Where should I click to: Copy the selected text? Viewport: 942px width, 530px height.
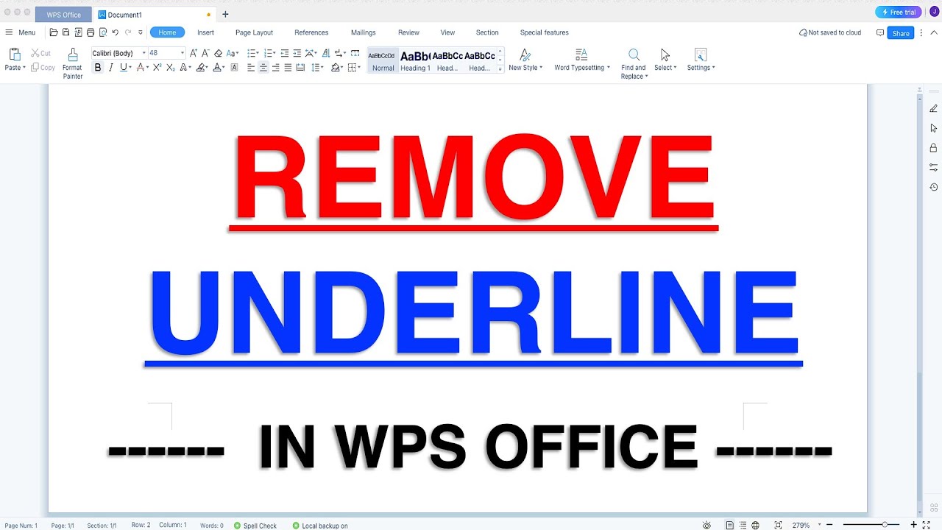43,68
